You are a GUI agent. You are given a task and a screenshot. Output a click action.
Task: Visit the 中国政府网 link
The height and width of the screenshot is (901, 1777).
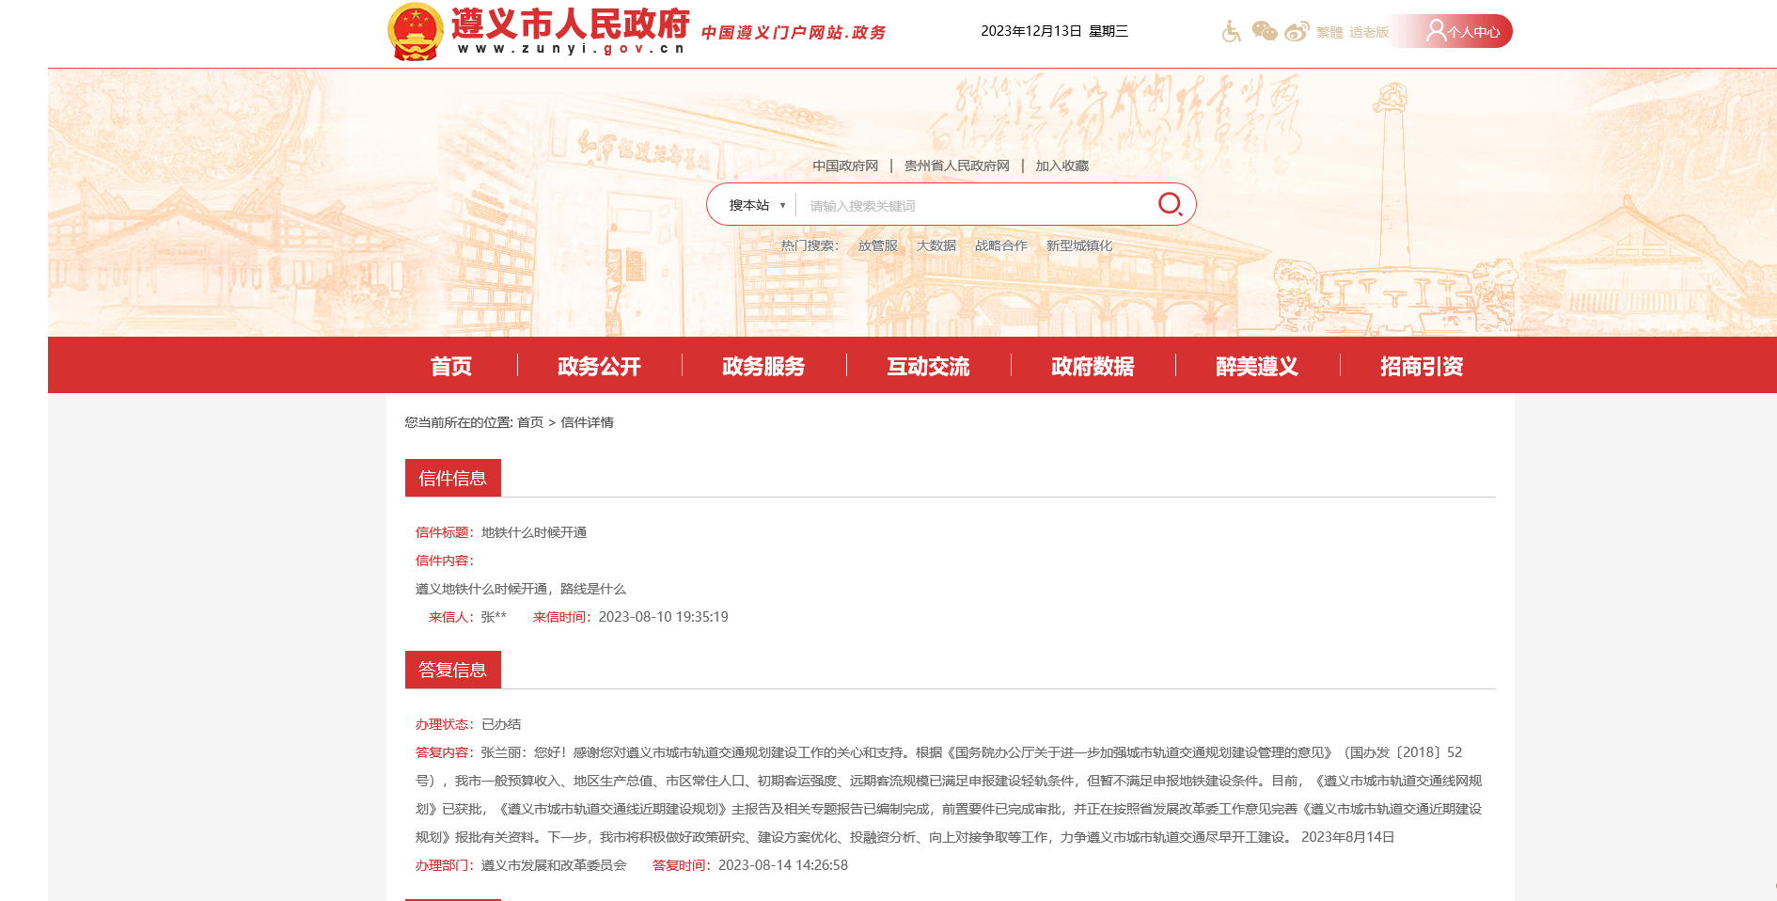click(x=845, y=164)
